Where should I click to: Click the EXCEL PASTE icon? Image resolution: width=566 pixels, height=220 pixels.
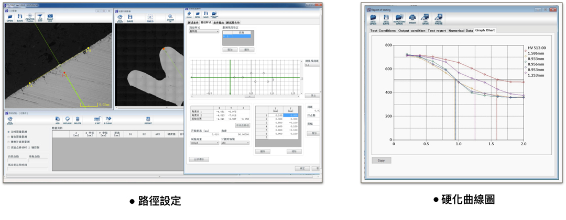click(439, 19)
